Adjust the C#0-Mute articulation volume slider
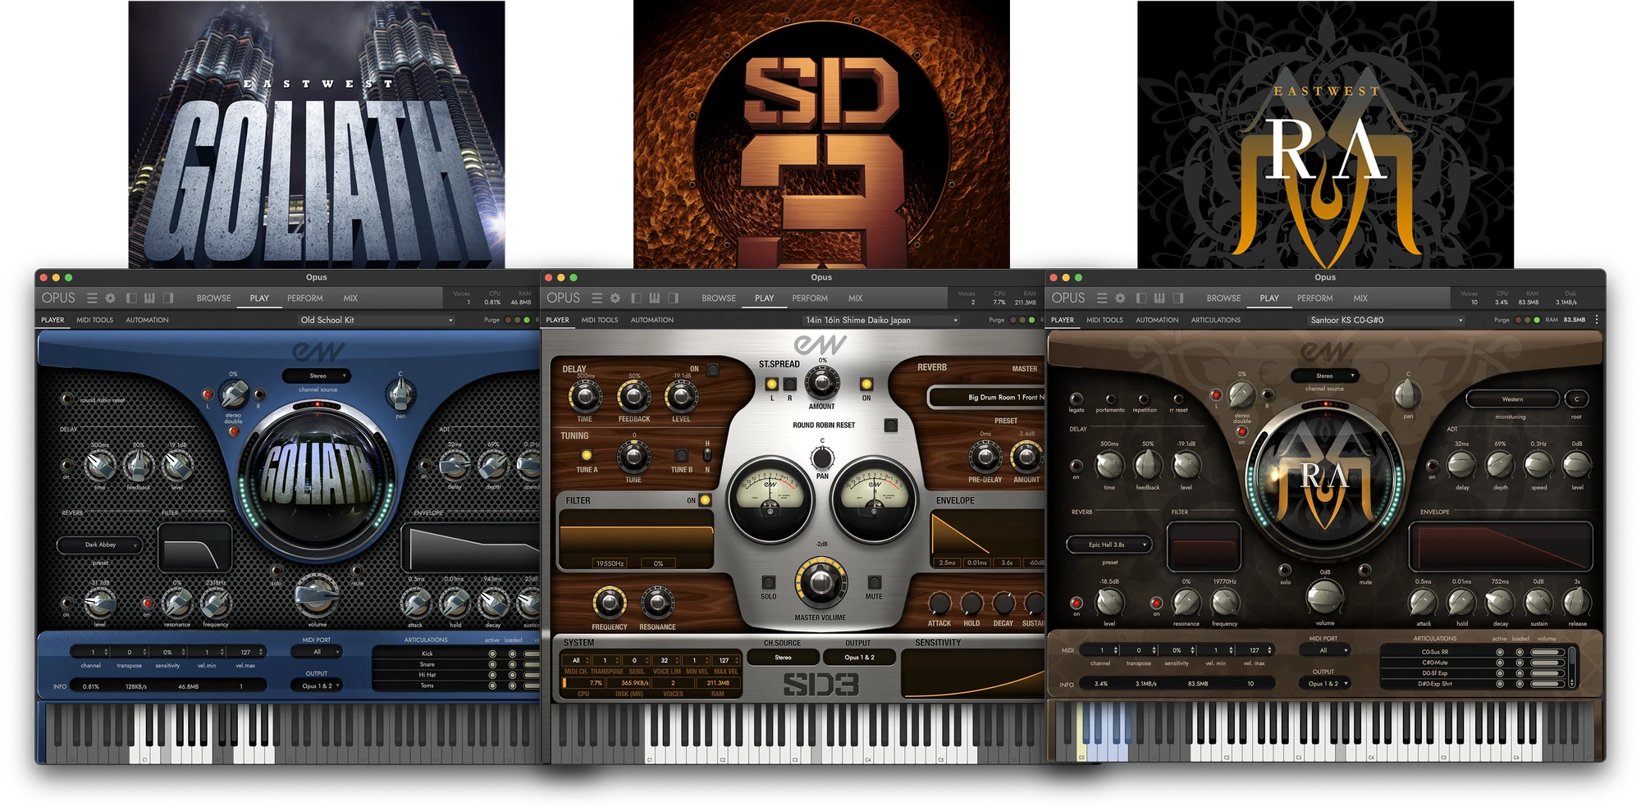1641x811 pixels. (x=1547, y=663)
